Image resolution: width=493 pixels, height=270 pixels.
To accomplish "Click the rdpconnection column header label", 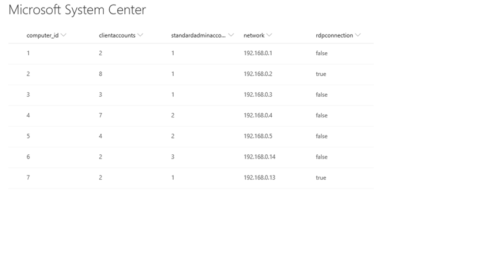I will pyautogui.click(x=334, y=35).
